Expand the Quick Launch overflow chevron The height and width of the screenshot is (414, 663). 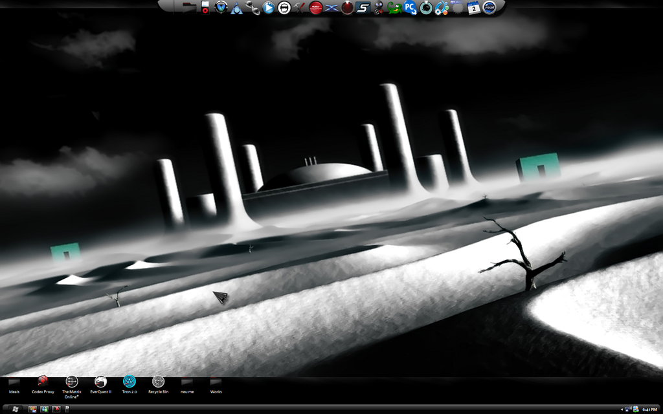point(67,409)
